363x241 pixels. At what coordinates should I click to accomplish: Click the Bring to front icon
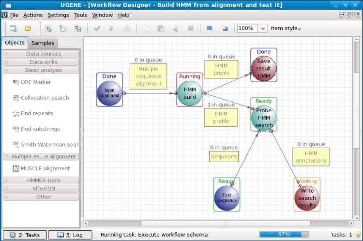pyautogui.click(x=210, y=28)
